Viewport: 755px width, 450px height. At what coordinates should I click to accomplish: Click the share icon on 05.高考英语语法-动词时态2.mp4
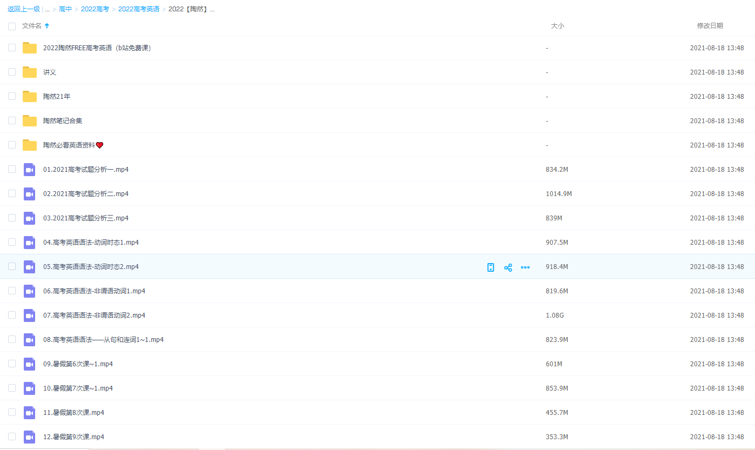(x=508, y=267)
